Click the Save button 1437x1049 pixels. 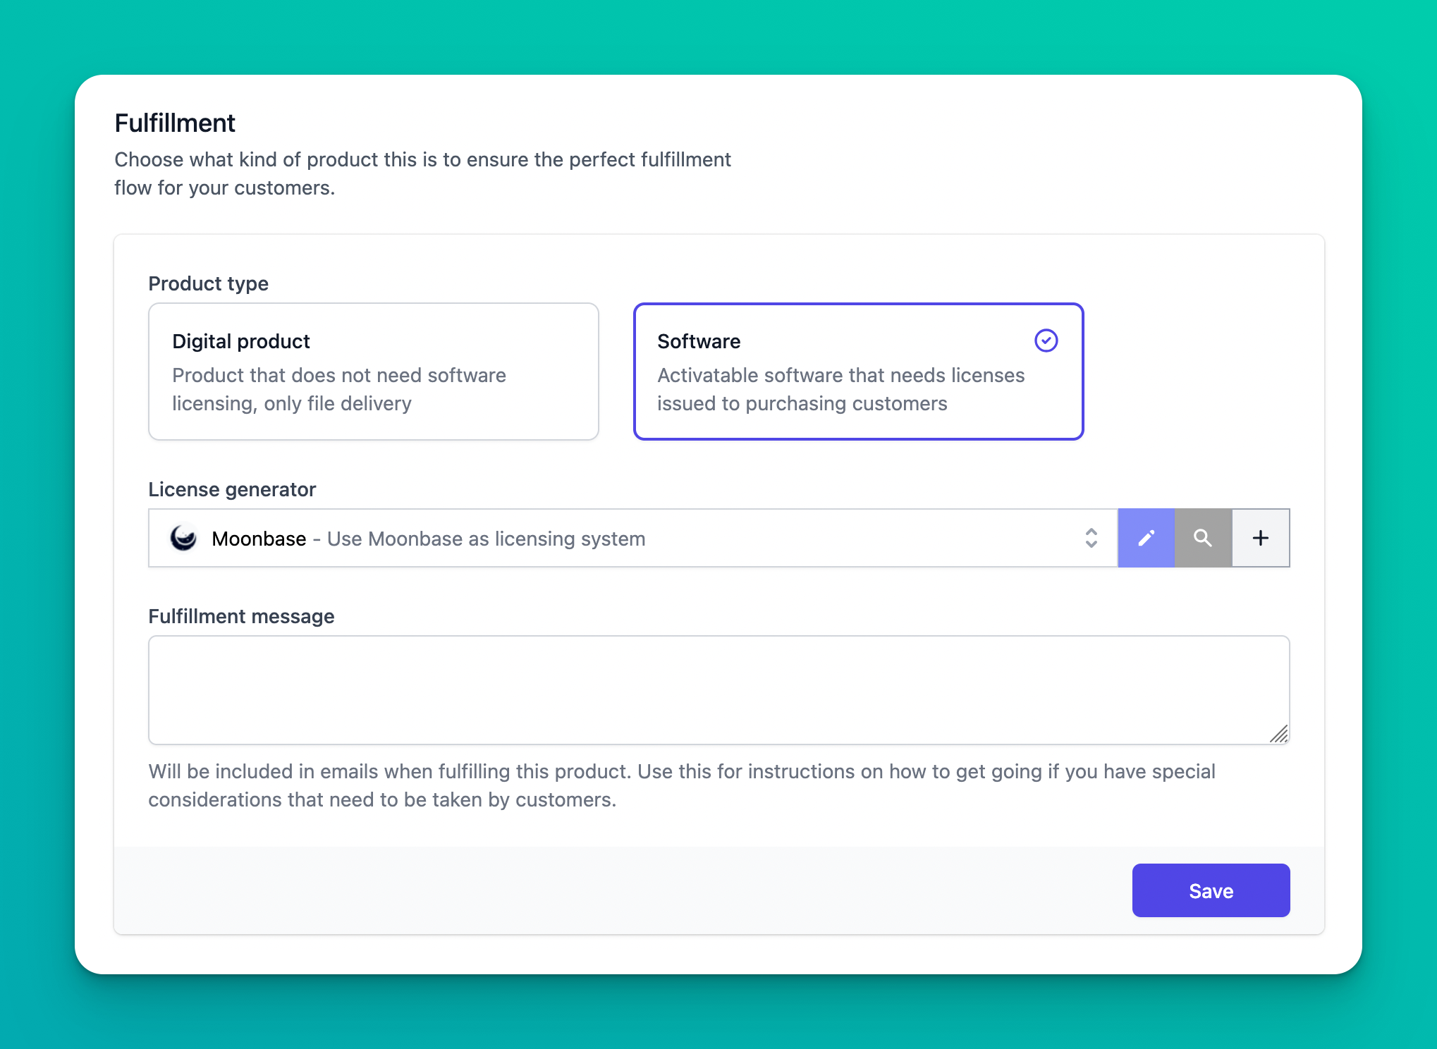coord(1211,890)
